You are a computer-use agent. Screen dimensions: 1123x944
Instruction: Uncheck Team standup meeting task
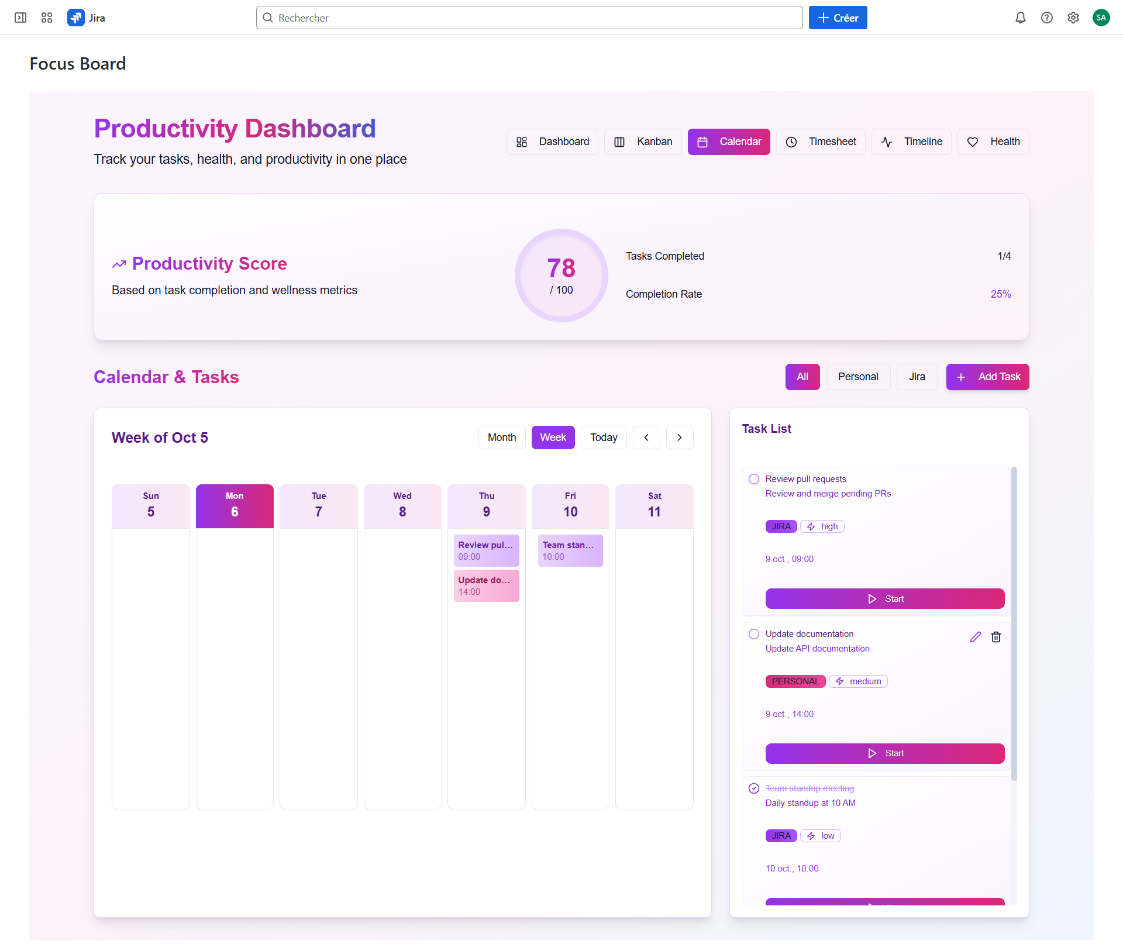click(x=754, y=788)
